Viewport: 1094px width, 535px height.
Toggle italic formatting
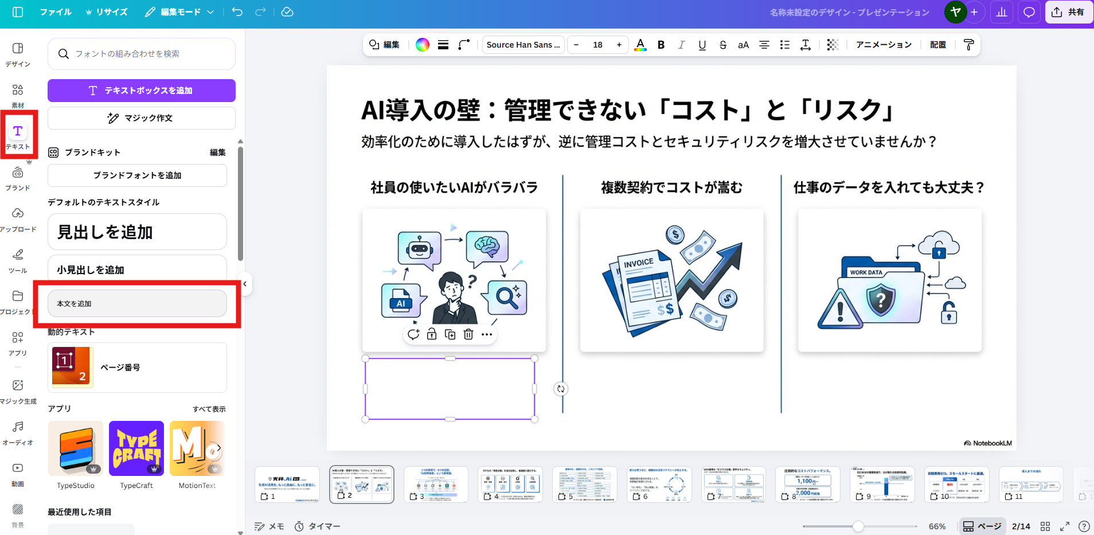[x=681, y=44]
